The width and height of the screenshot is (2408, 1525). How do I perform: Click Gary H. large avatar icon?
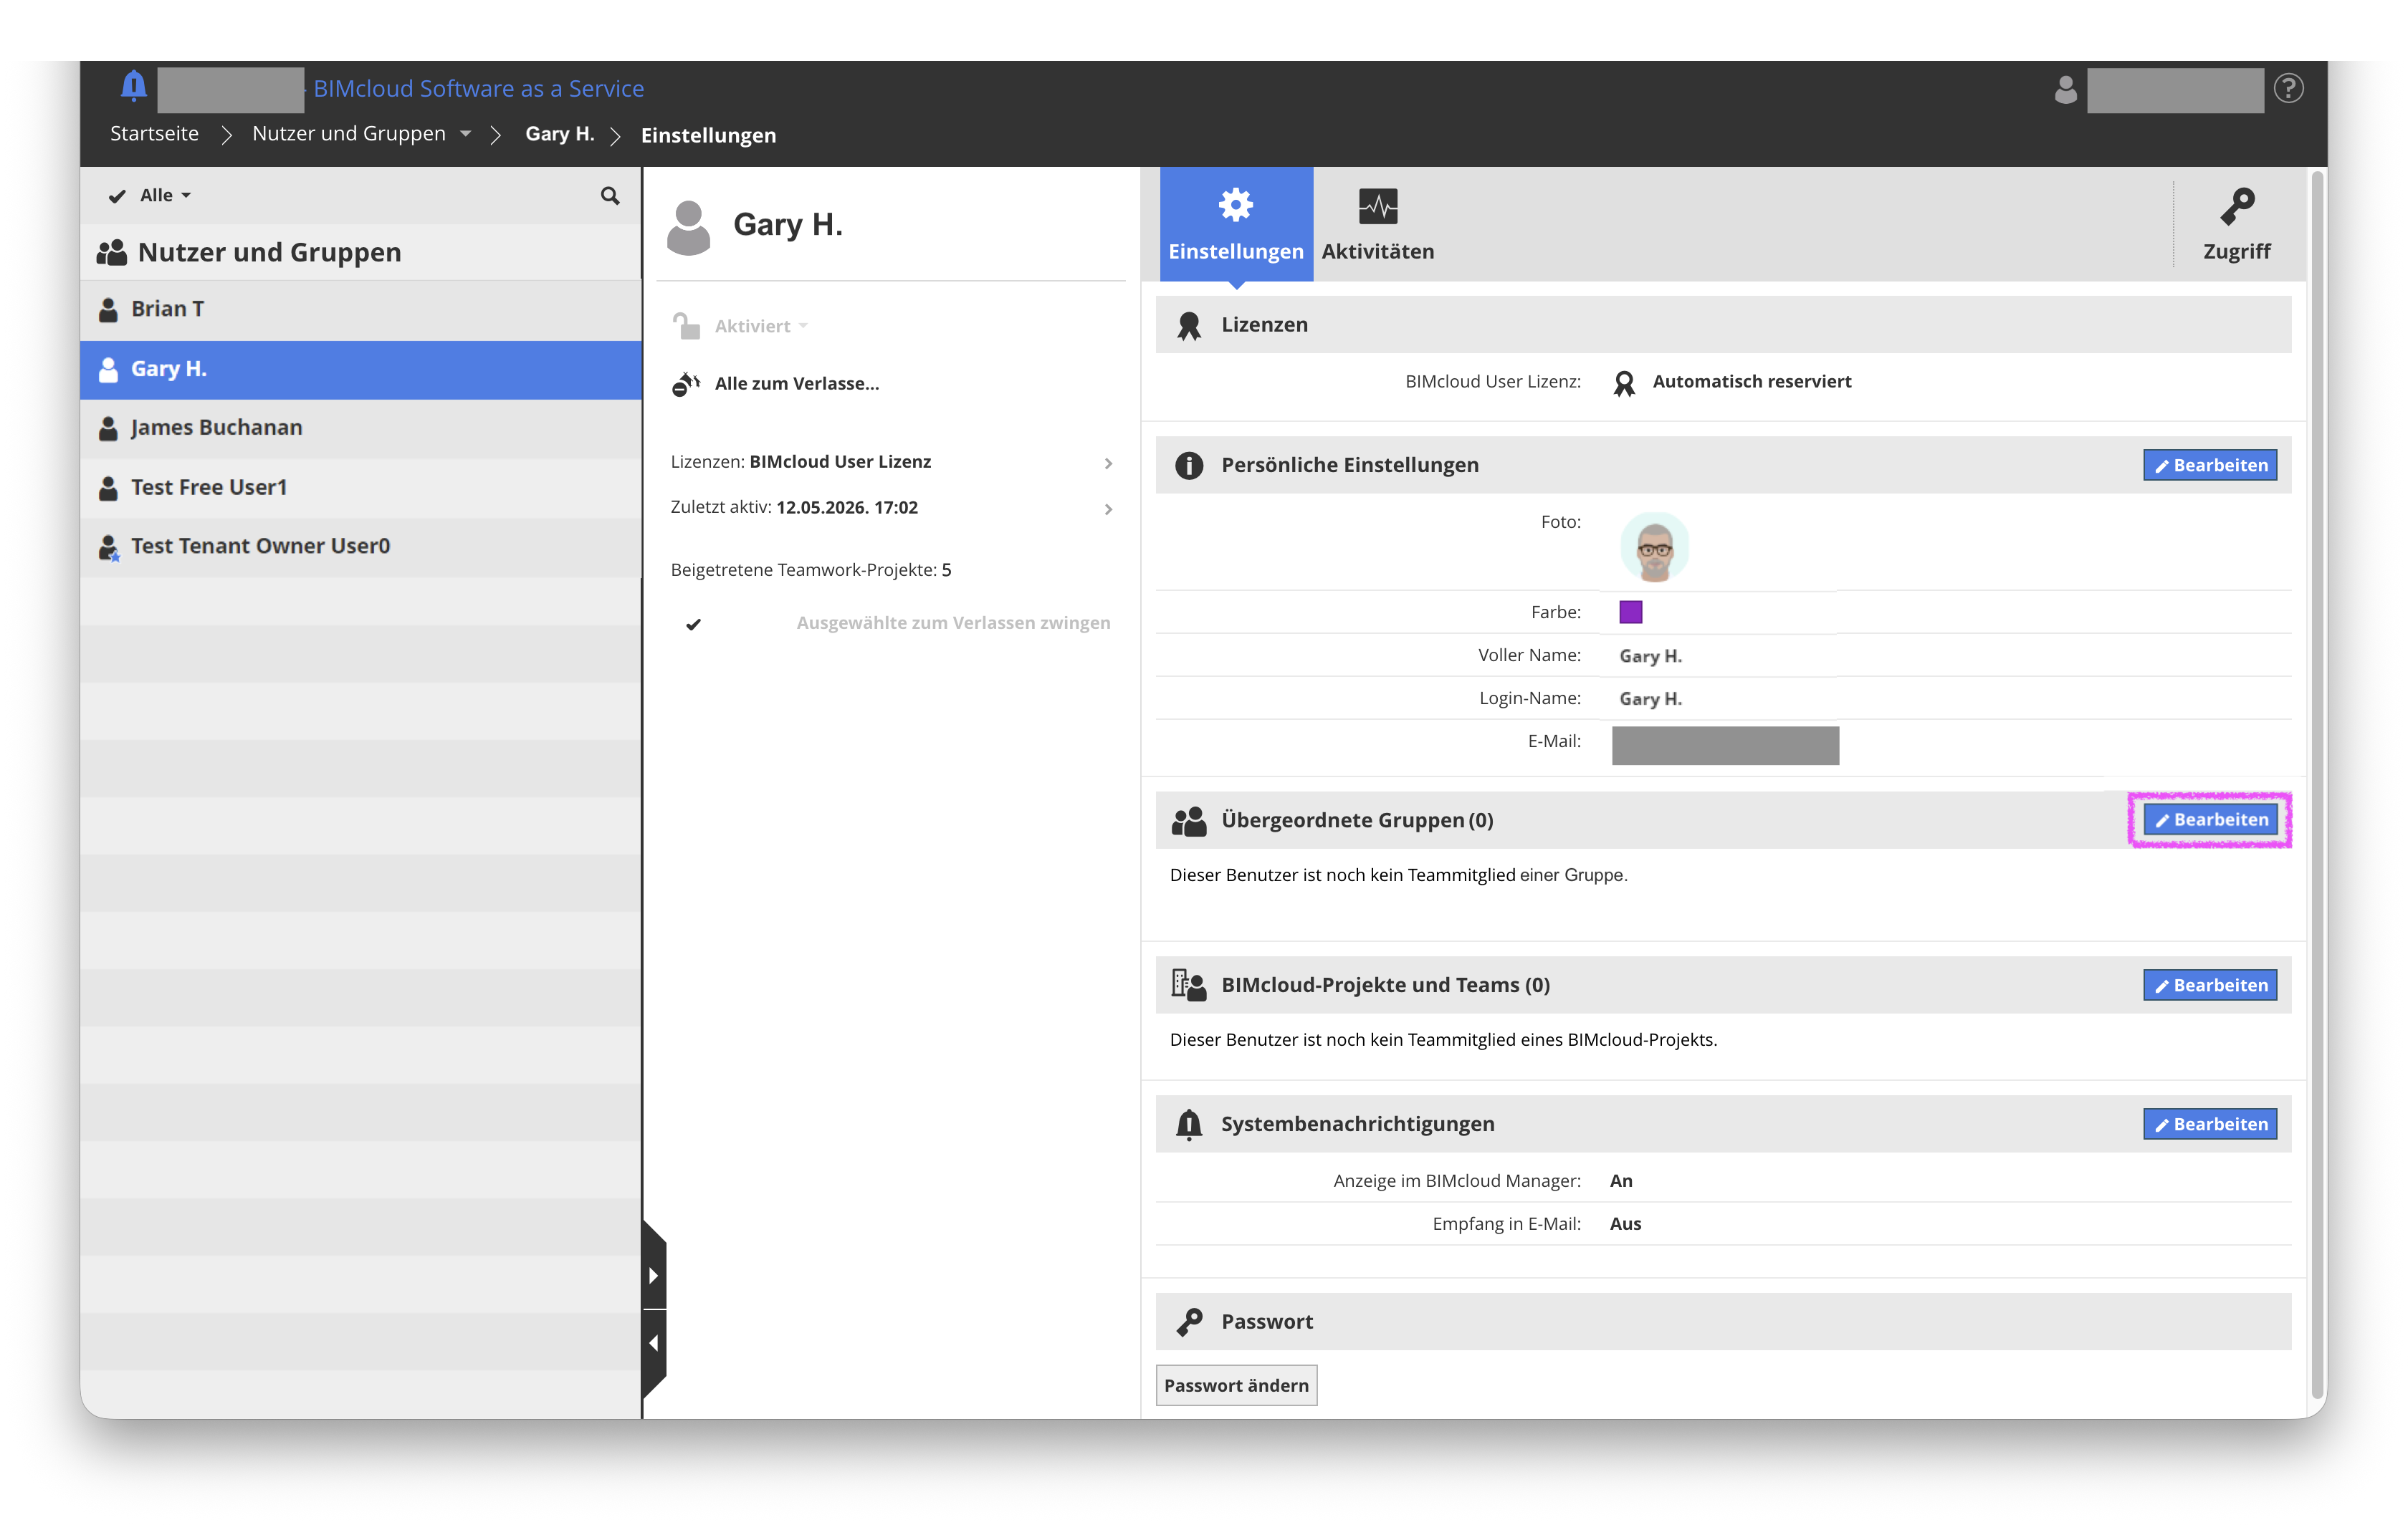click(688, 227)
